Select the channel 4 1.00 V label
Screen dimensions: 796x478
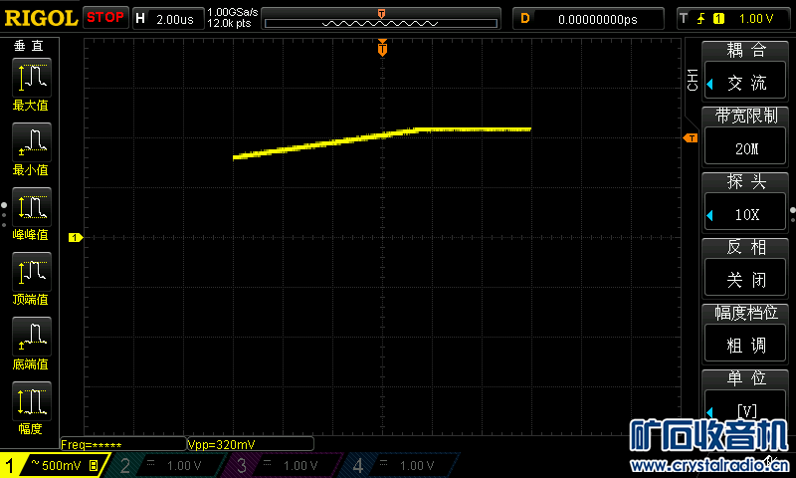coord(416,466)
